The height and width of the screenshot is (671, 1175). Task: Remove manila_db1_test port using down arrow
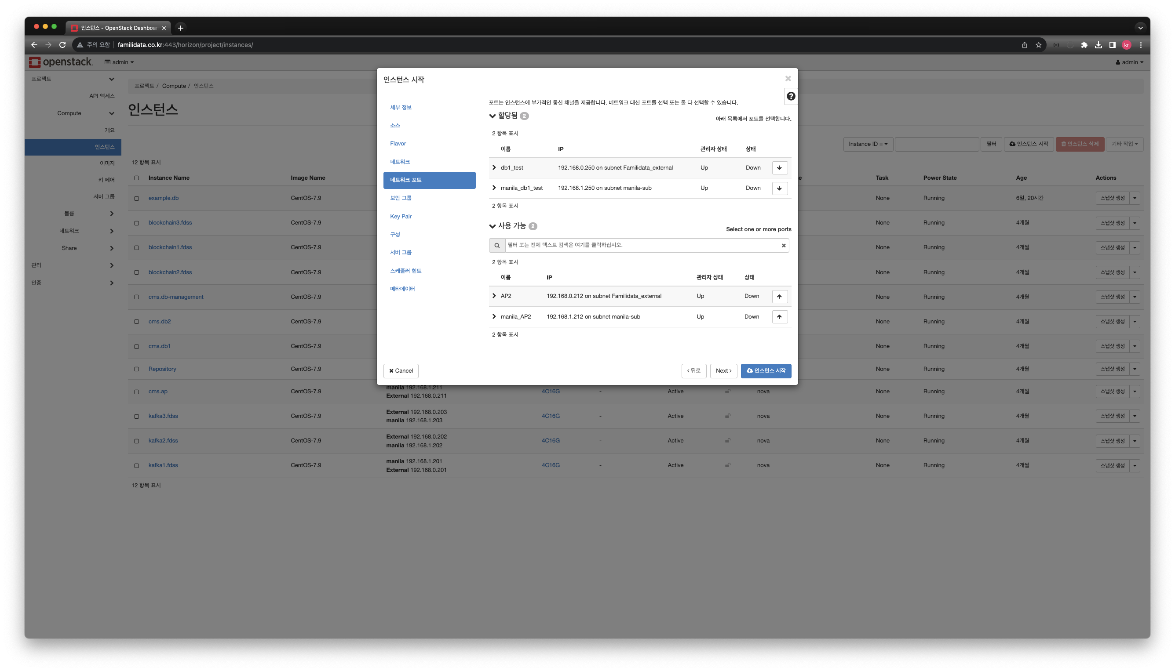click(779, 188)
